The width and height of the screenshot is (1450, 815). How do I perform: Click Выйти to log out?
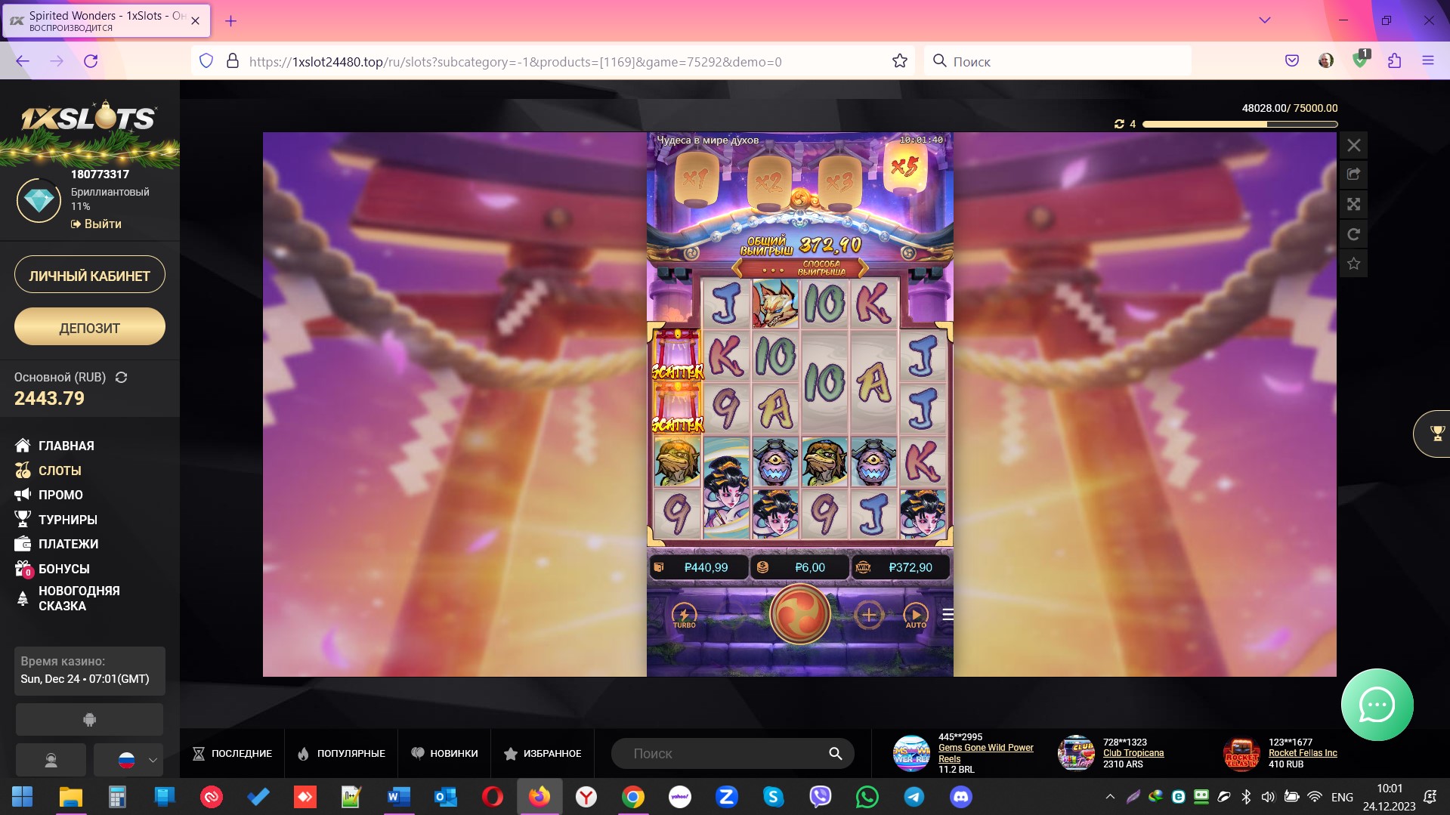pyautogui.click(x=96, y=224)
